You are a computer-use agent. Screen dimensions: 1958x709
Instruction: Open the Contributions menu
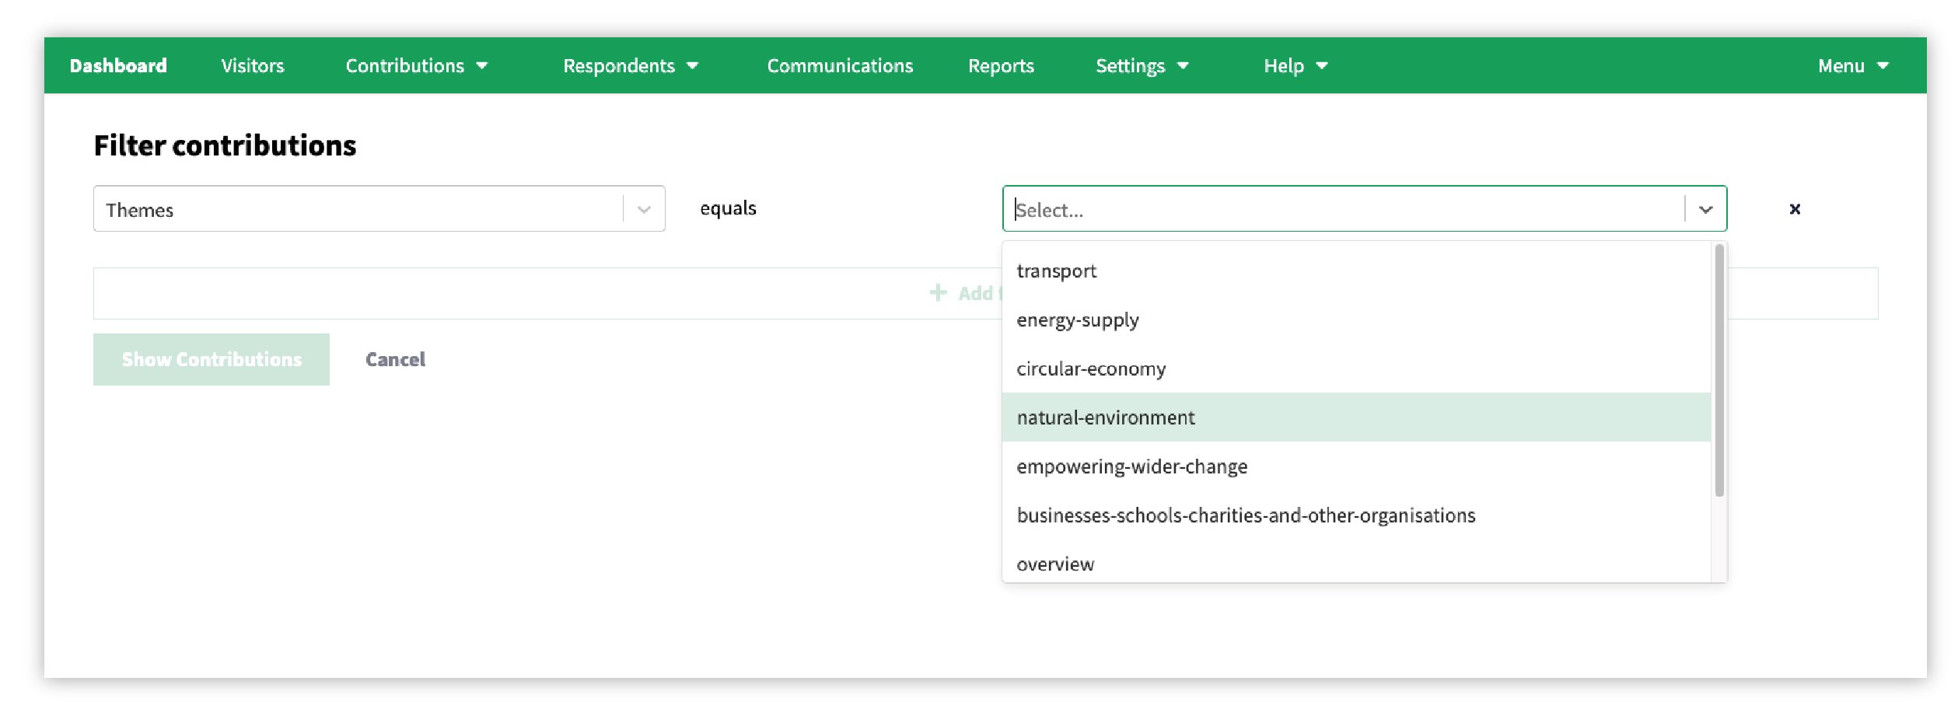click(417, 66)
